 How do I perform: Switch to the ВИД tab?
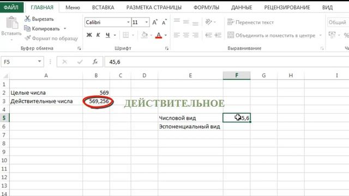click(327, 8)
